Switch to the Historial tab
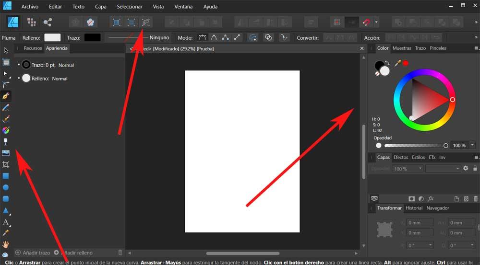Image resolution: width=480 pixels, height=265 pixels. (414, 208)
